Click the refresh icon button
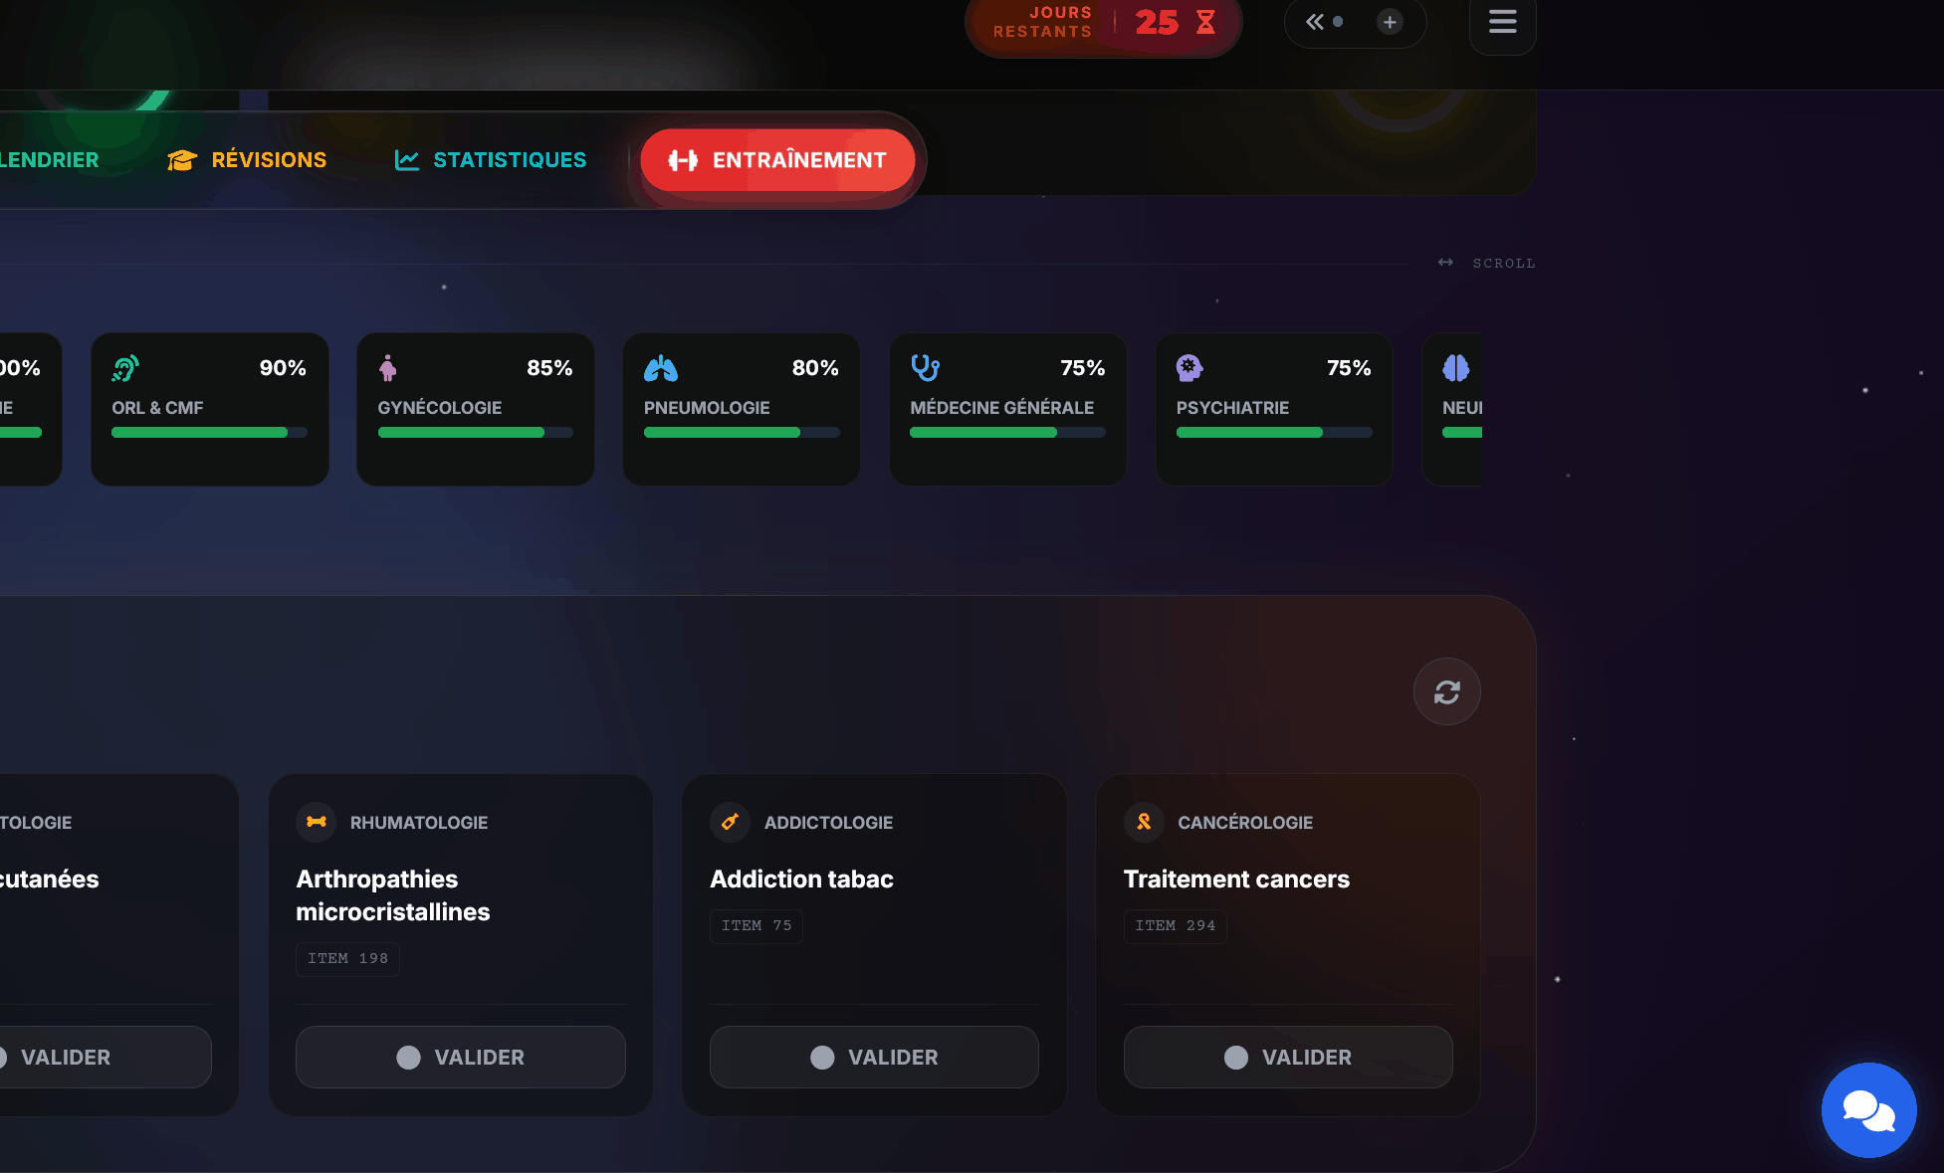The width and height of the screenshot is (1944, 1173). tap(1446, 691)
